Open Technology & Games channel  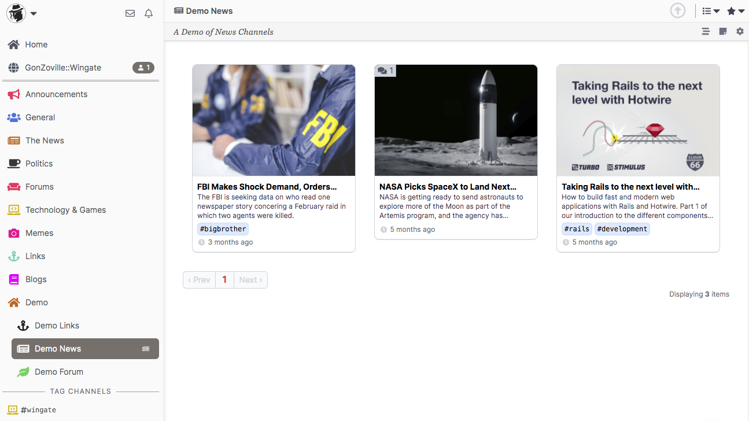click(65, 210)
